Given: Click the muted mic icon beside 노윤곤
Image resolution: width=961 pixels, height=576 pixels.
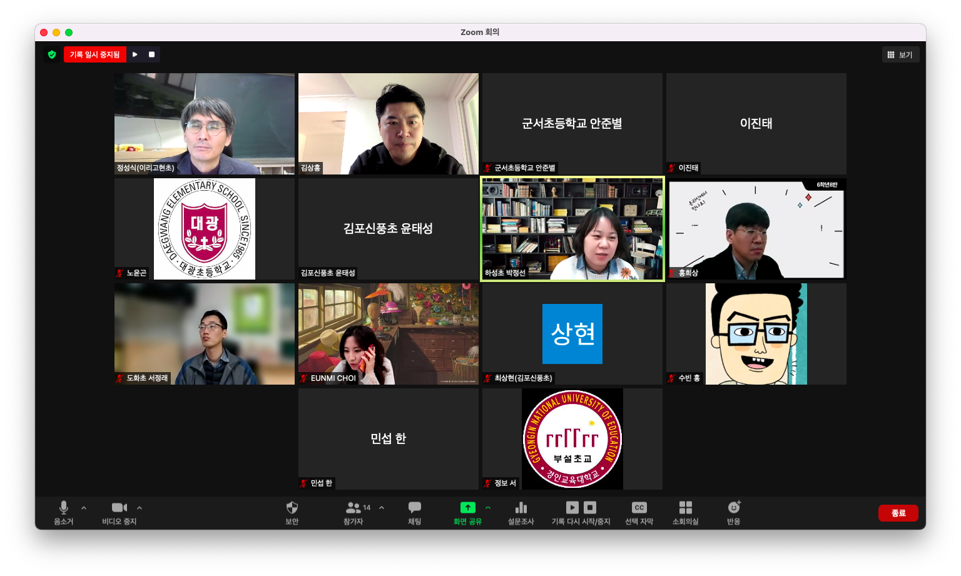Looking at the screenshot, I should [120, 273].
